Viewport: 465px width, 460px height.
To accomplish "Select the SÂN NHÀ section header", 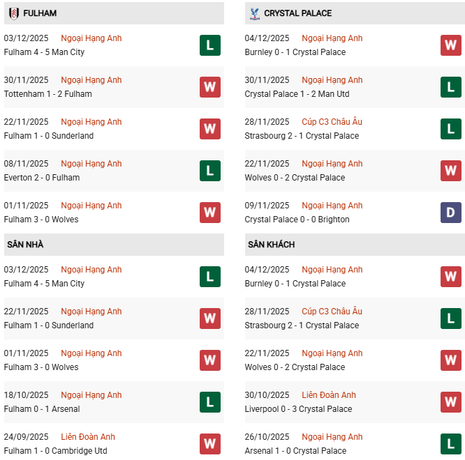I will (x=25, y=245).
